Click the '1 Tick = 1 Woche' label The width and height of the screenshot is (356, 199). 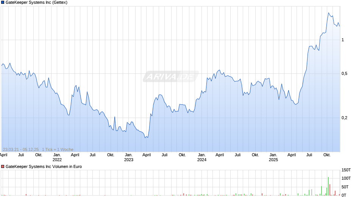coord(58,149)
